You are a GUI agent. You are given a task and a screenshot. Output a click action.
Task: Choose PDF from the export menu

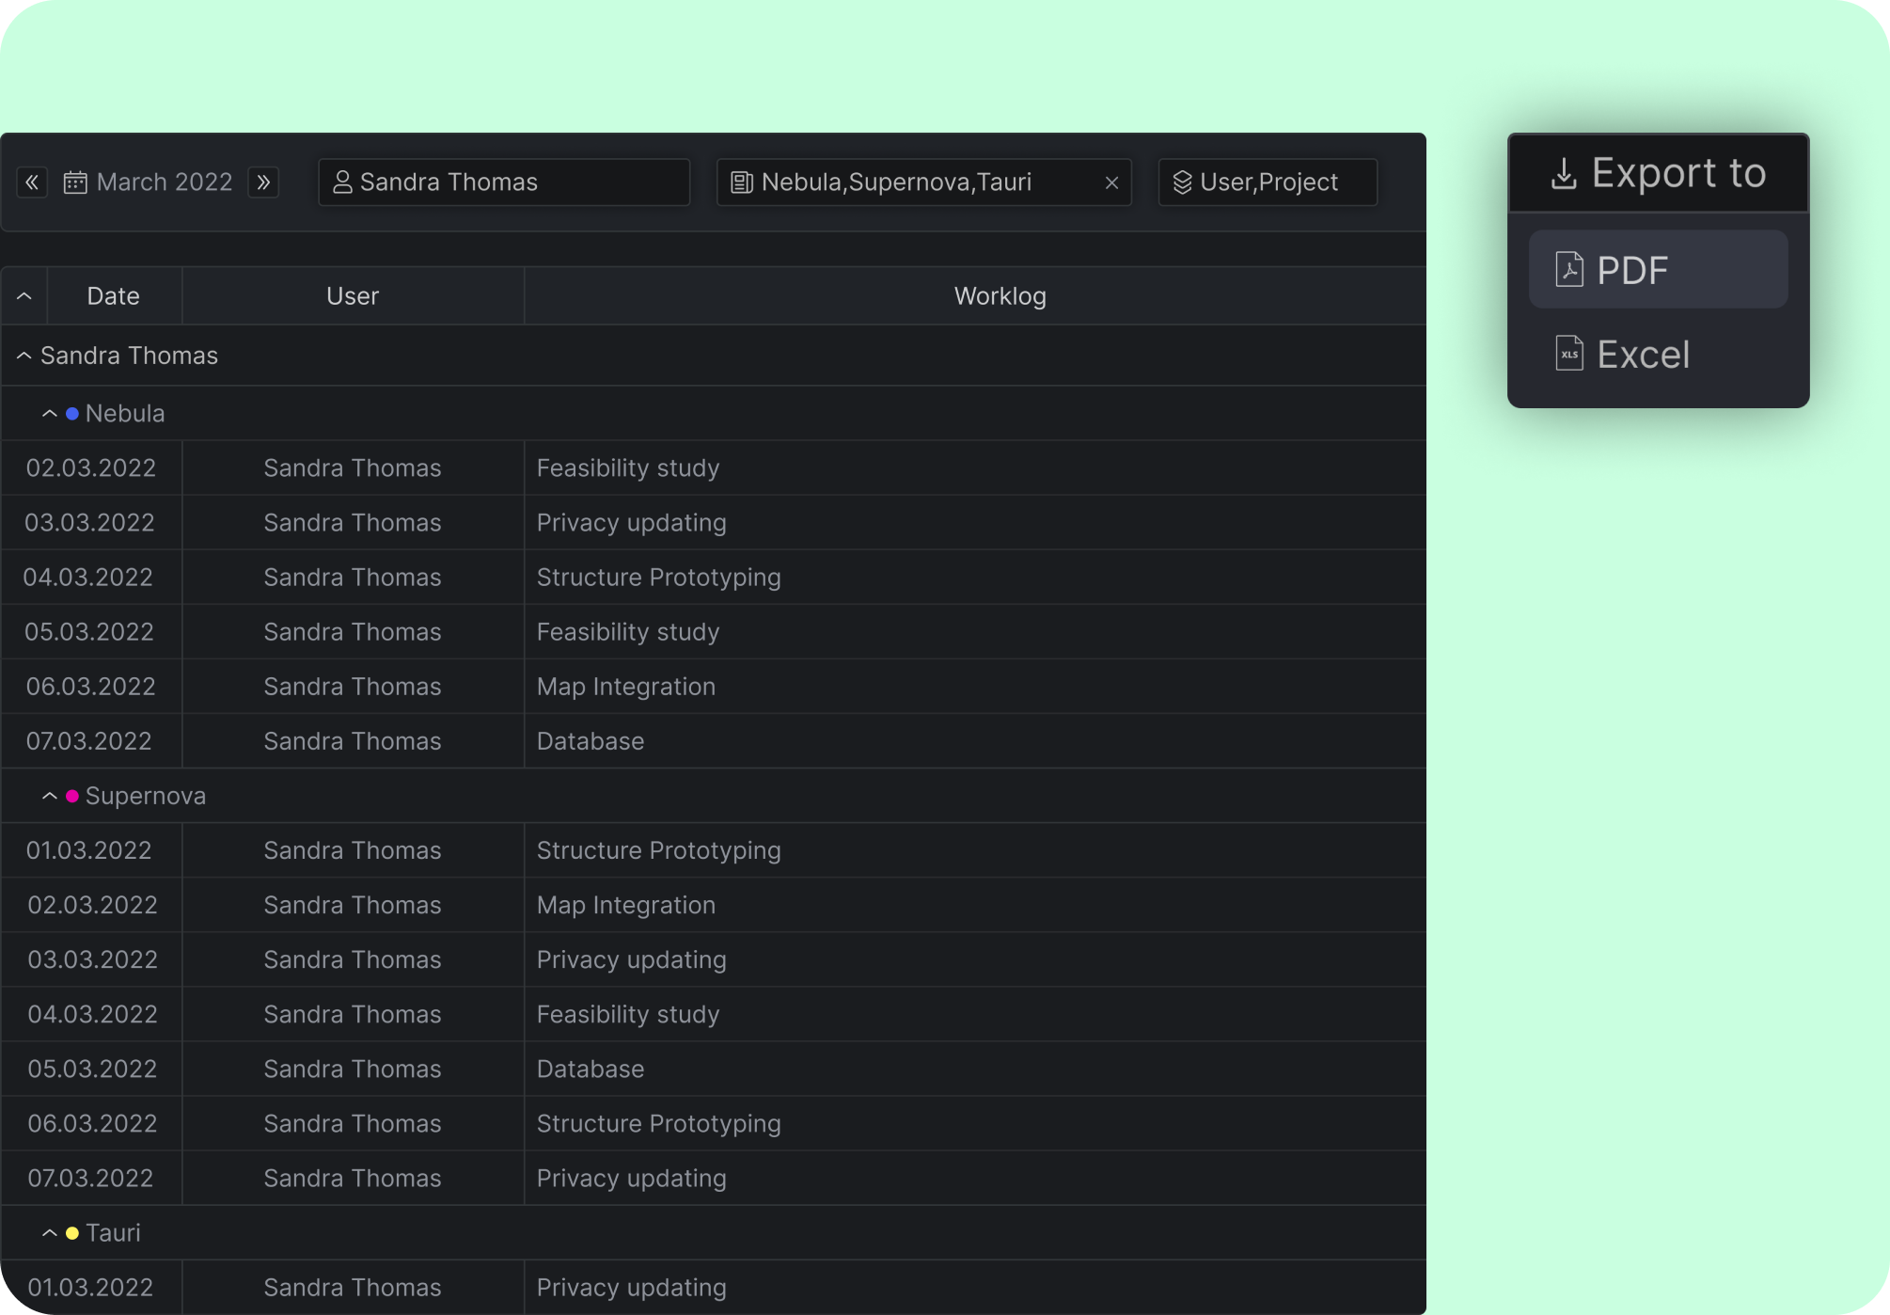pyautogui.click(x=1658, y=269)
